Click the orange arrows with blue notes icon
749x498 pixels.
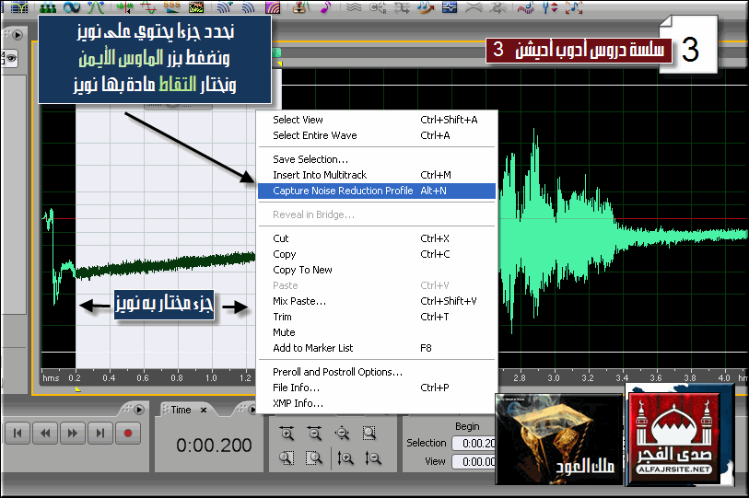tap(574, 7)
